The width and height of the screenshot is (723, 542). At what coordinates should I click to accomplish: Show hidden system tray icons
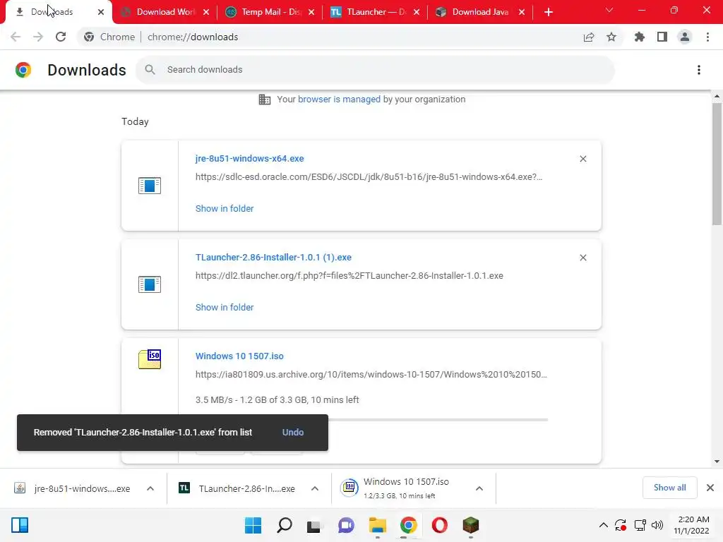click(603, 525)
